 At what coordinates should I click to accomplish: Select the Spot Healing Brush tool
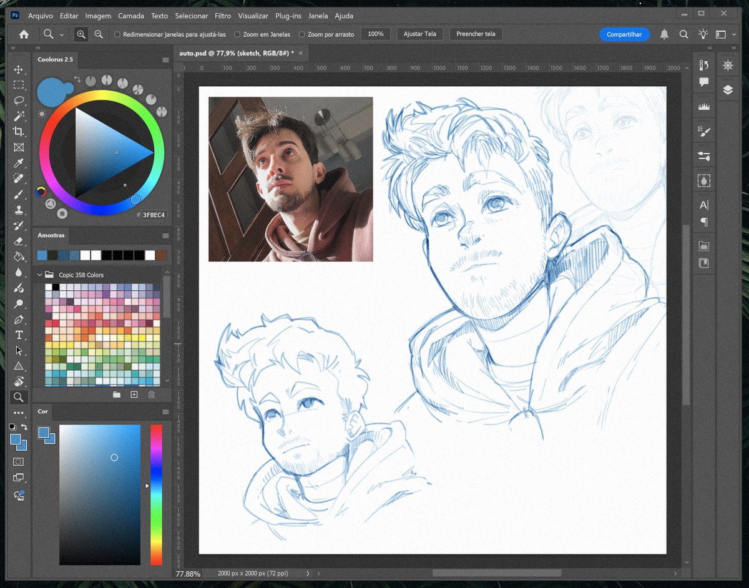19,179
